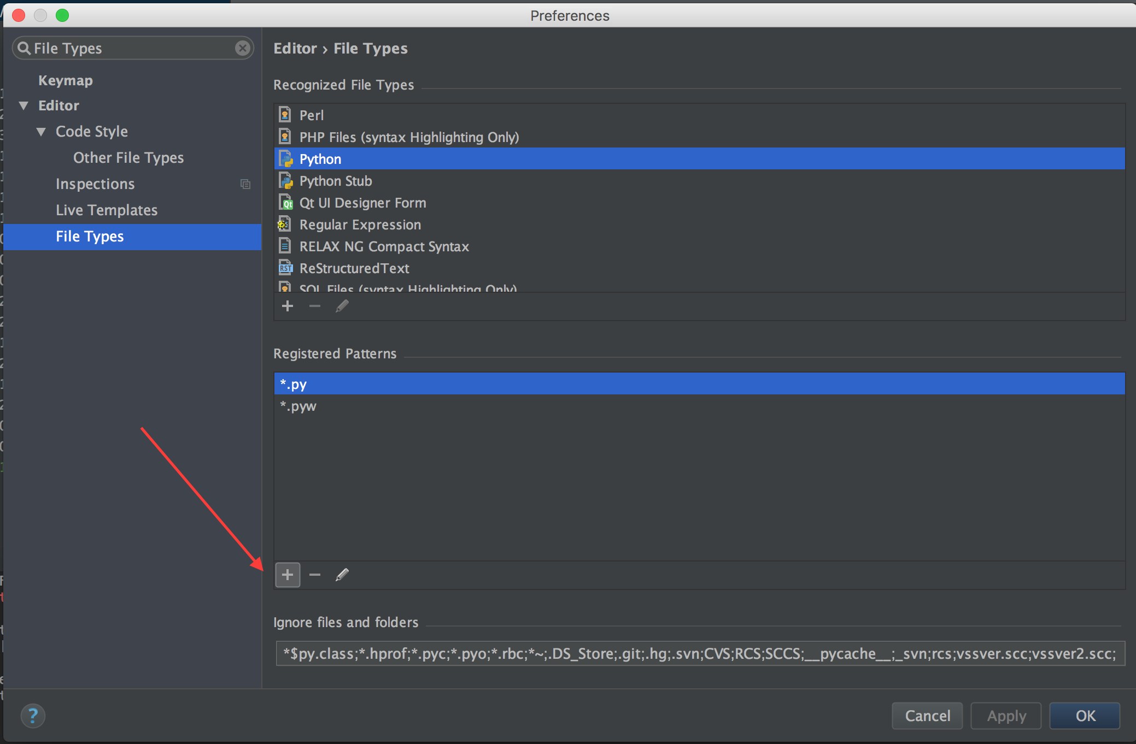Select *.py pattern in Registered Patterns

tap(698, 383)
